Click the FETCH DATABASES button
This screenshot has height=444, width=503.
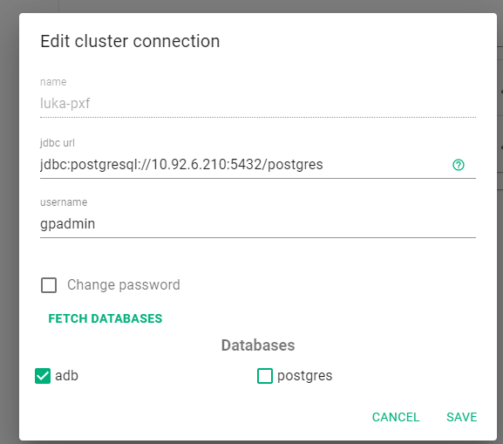coord(105,318)
